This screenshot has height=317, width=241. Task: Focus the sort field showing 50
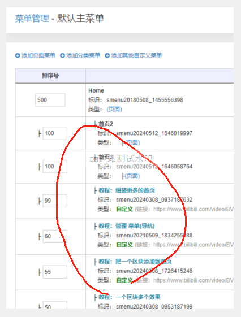[55, 305]
